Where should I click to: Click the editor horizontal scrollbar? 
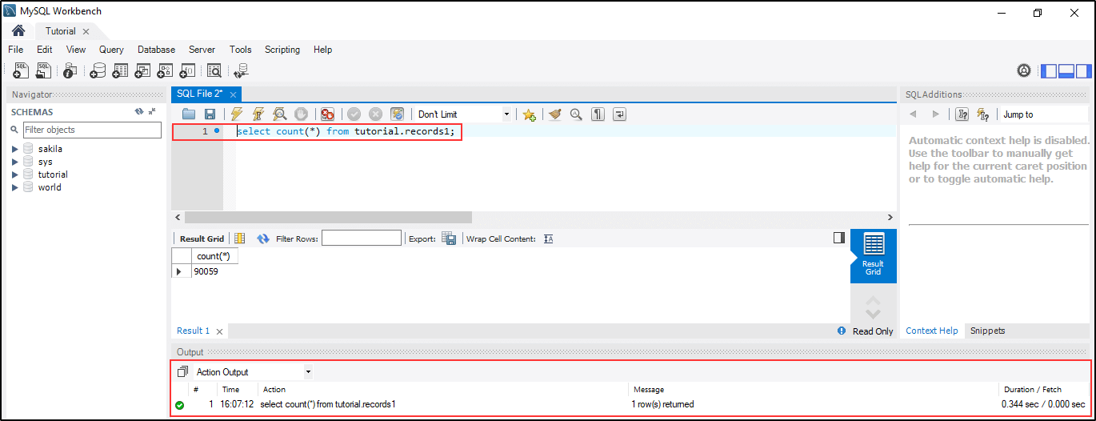pos(328,218)
